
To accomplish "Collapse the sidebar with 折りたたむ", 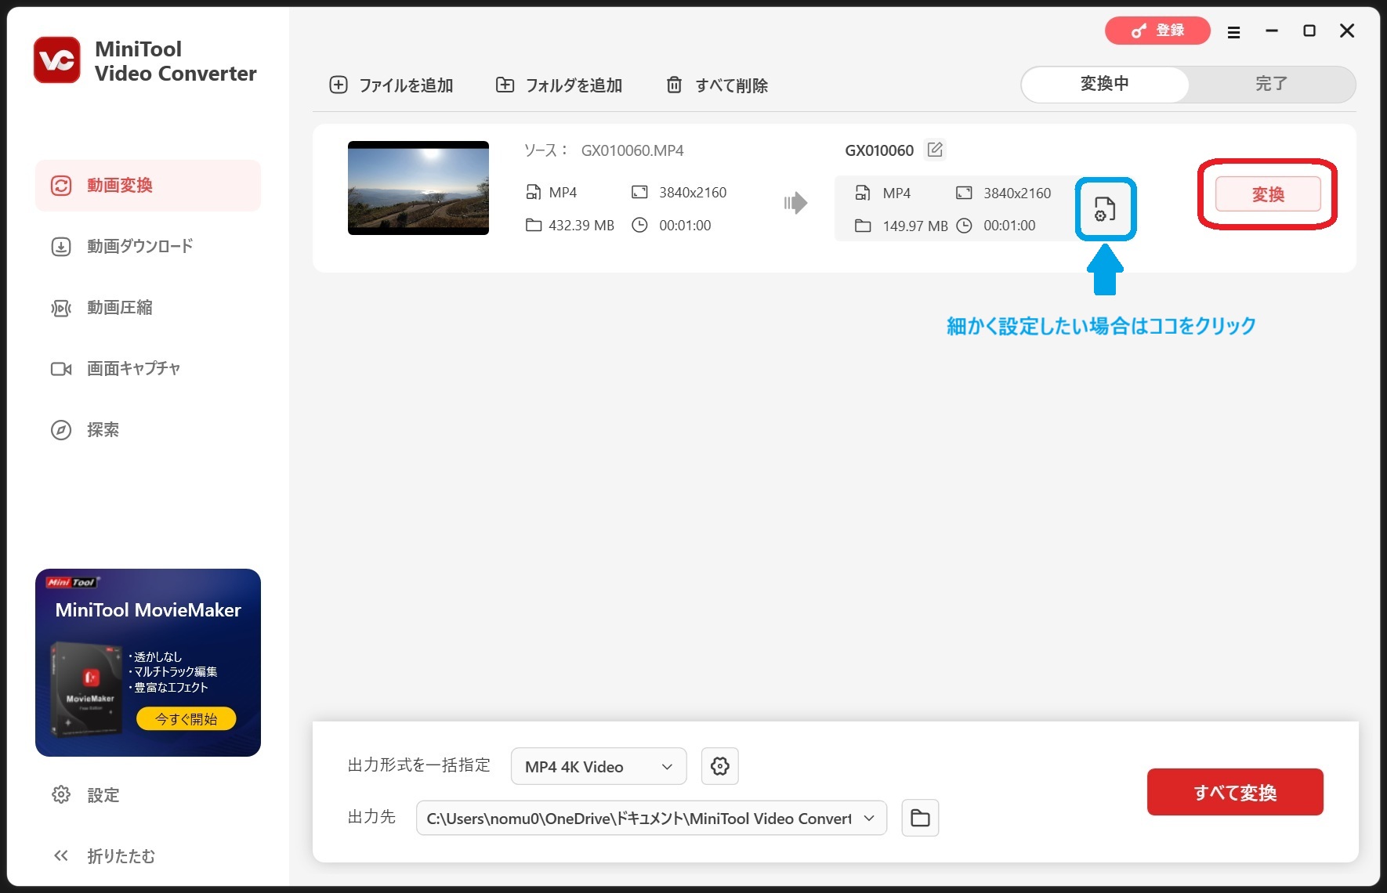I will (x=103, y=856).
